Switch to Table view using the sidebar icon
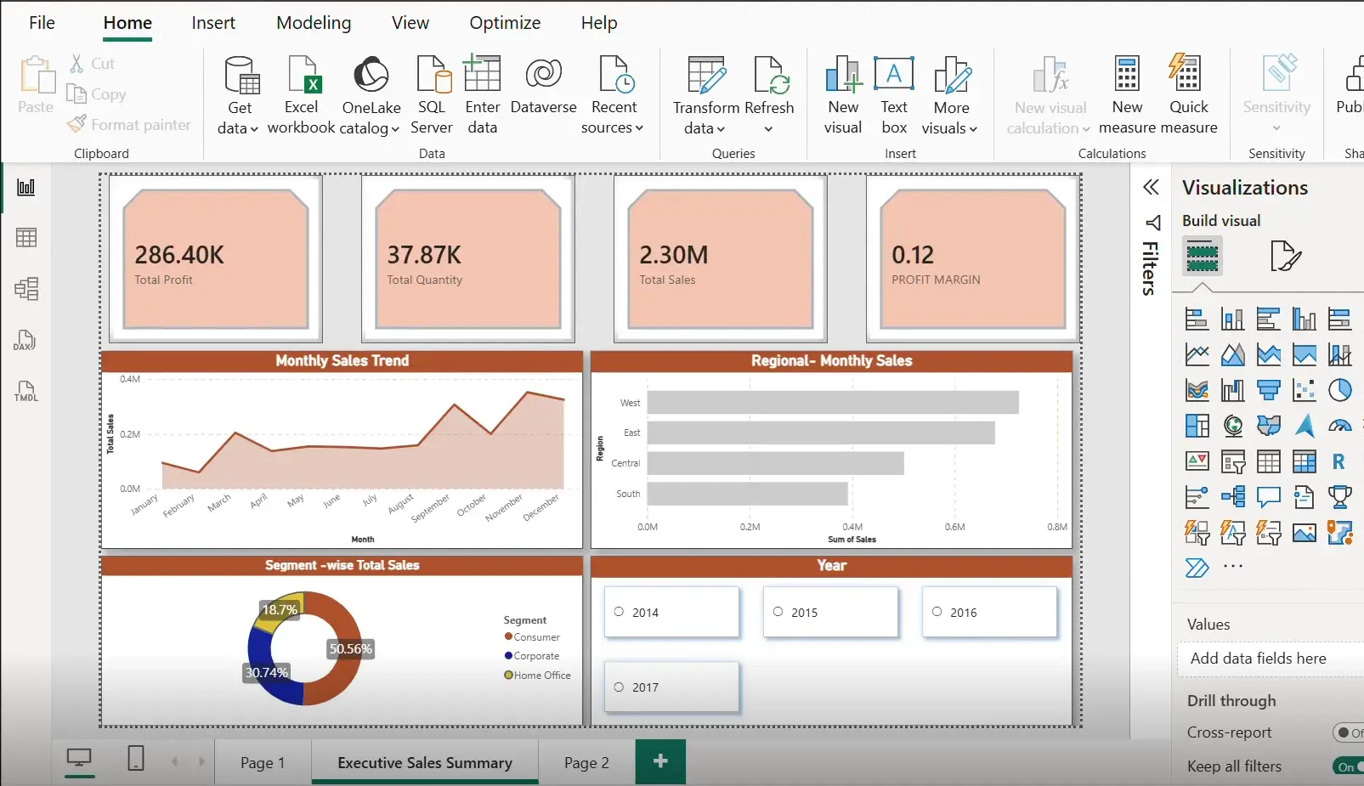1364x786 pixels. tap(25, 237)
